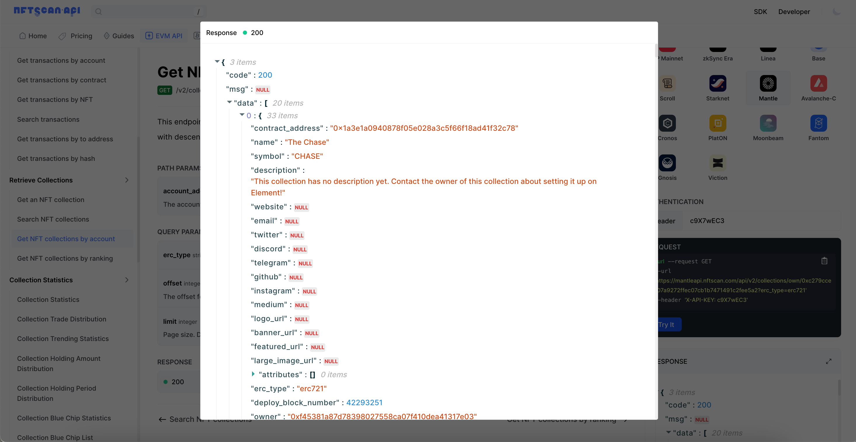
Task: Expand the response panel with arrows icon
Action: 829,361
